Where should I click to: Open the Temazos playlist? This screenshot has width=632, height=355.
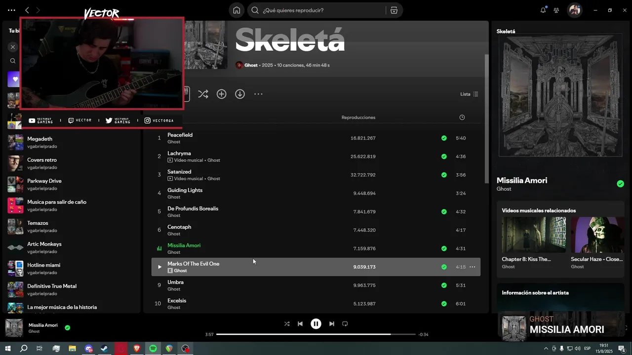tap(72, 226)
